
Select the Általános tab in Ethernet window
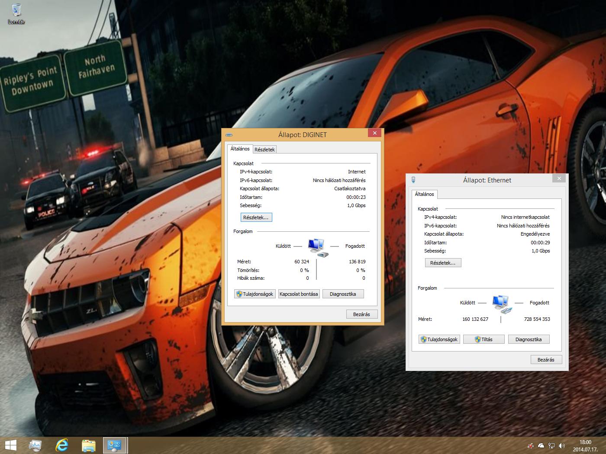(424, 194)
